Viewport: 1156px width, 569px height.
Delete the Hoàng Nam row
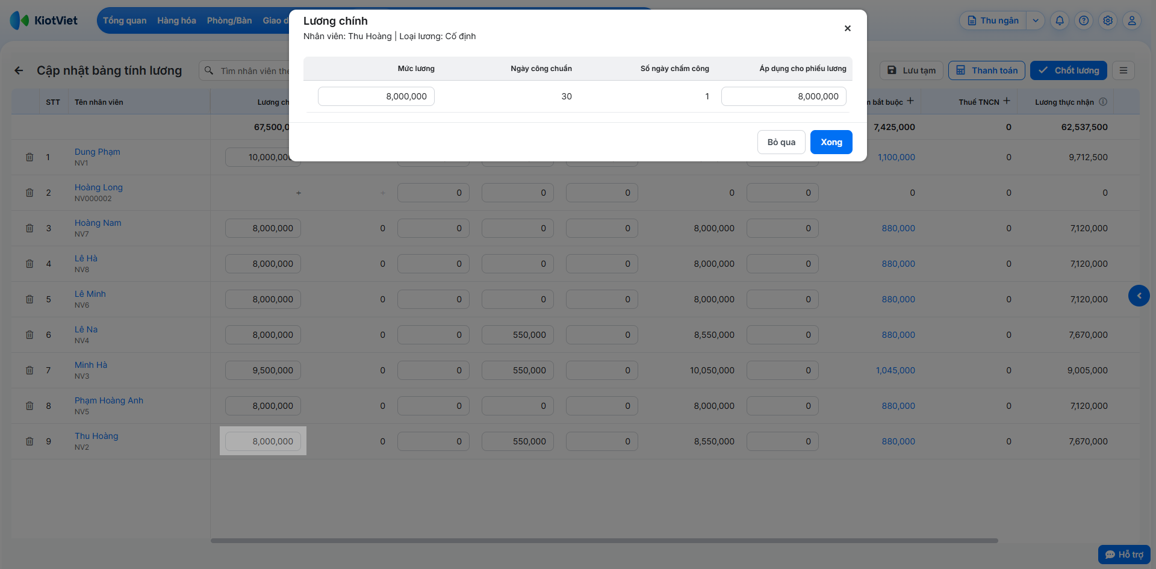coord(30,228)
